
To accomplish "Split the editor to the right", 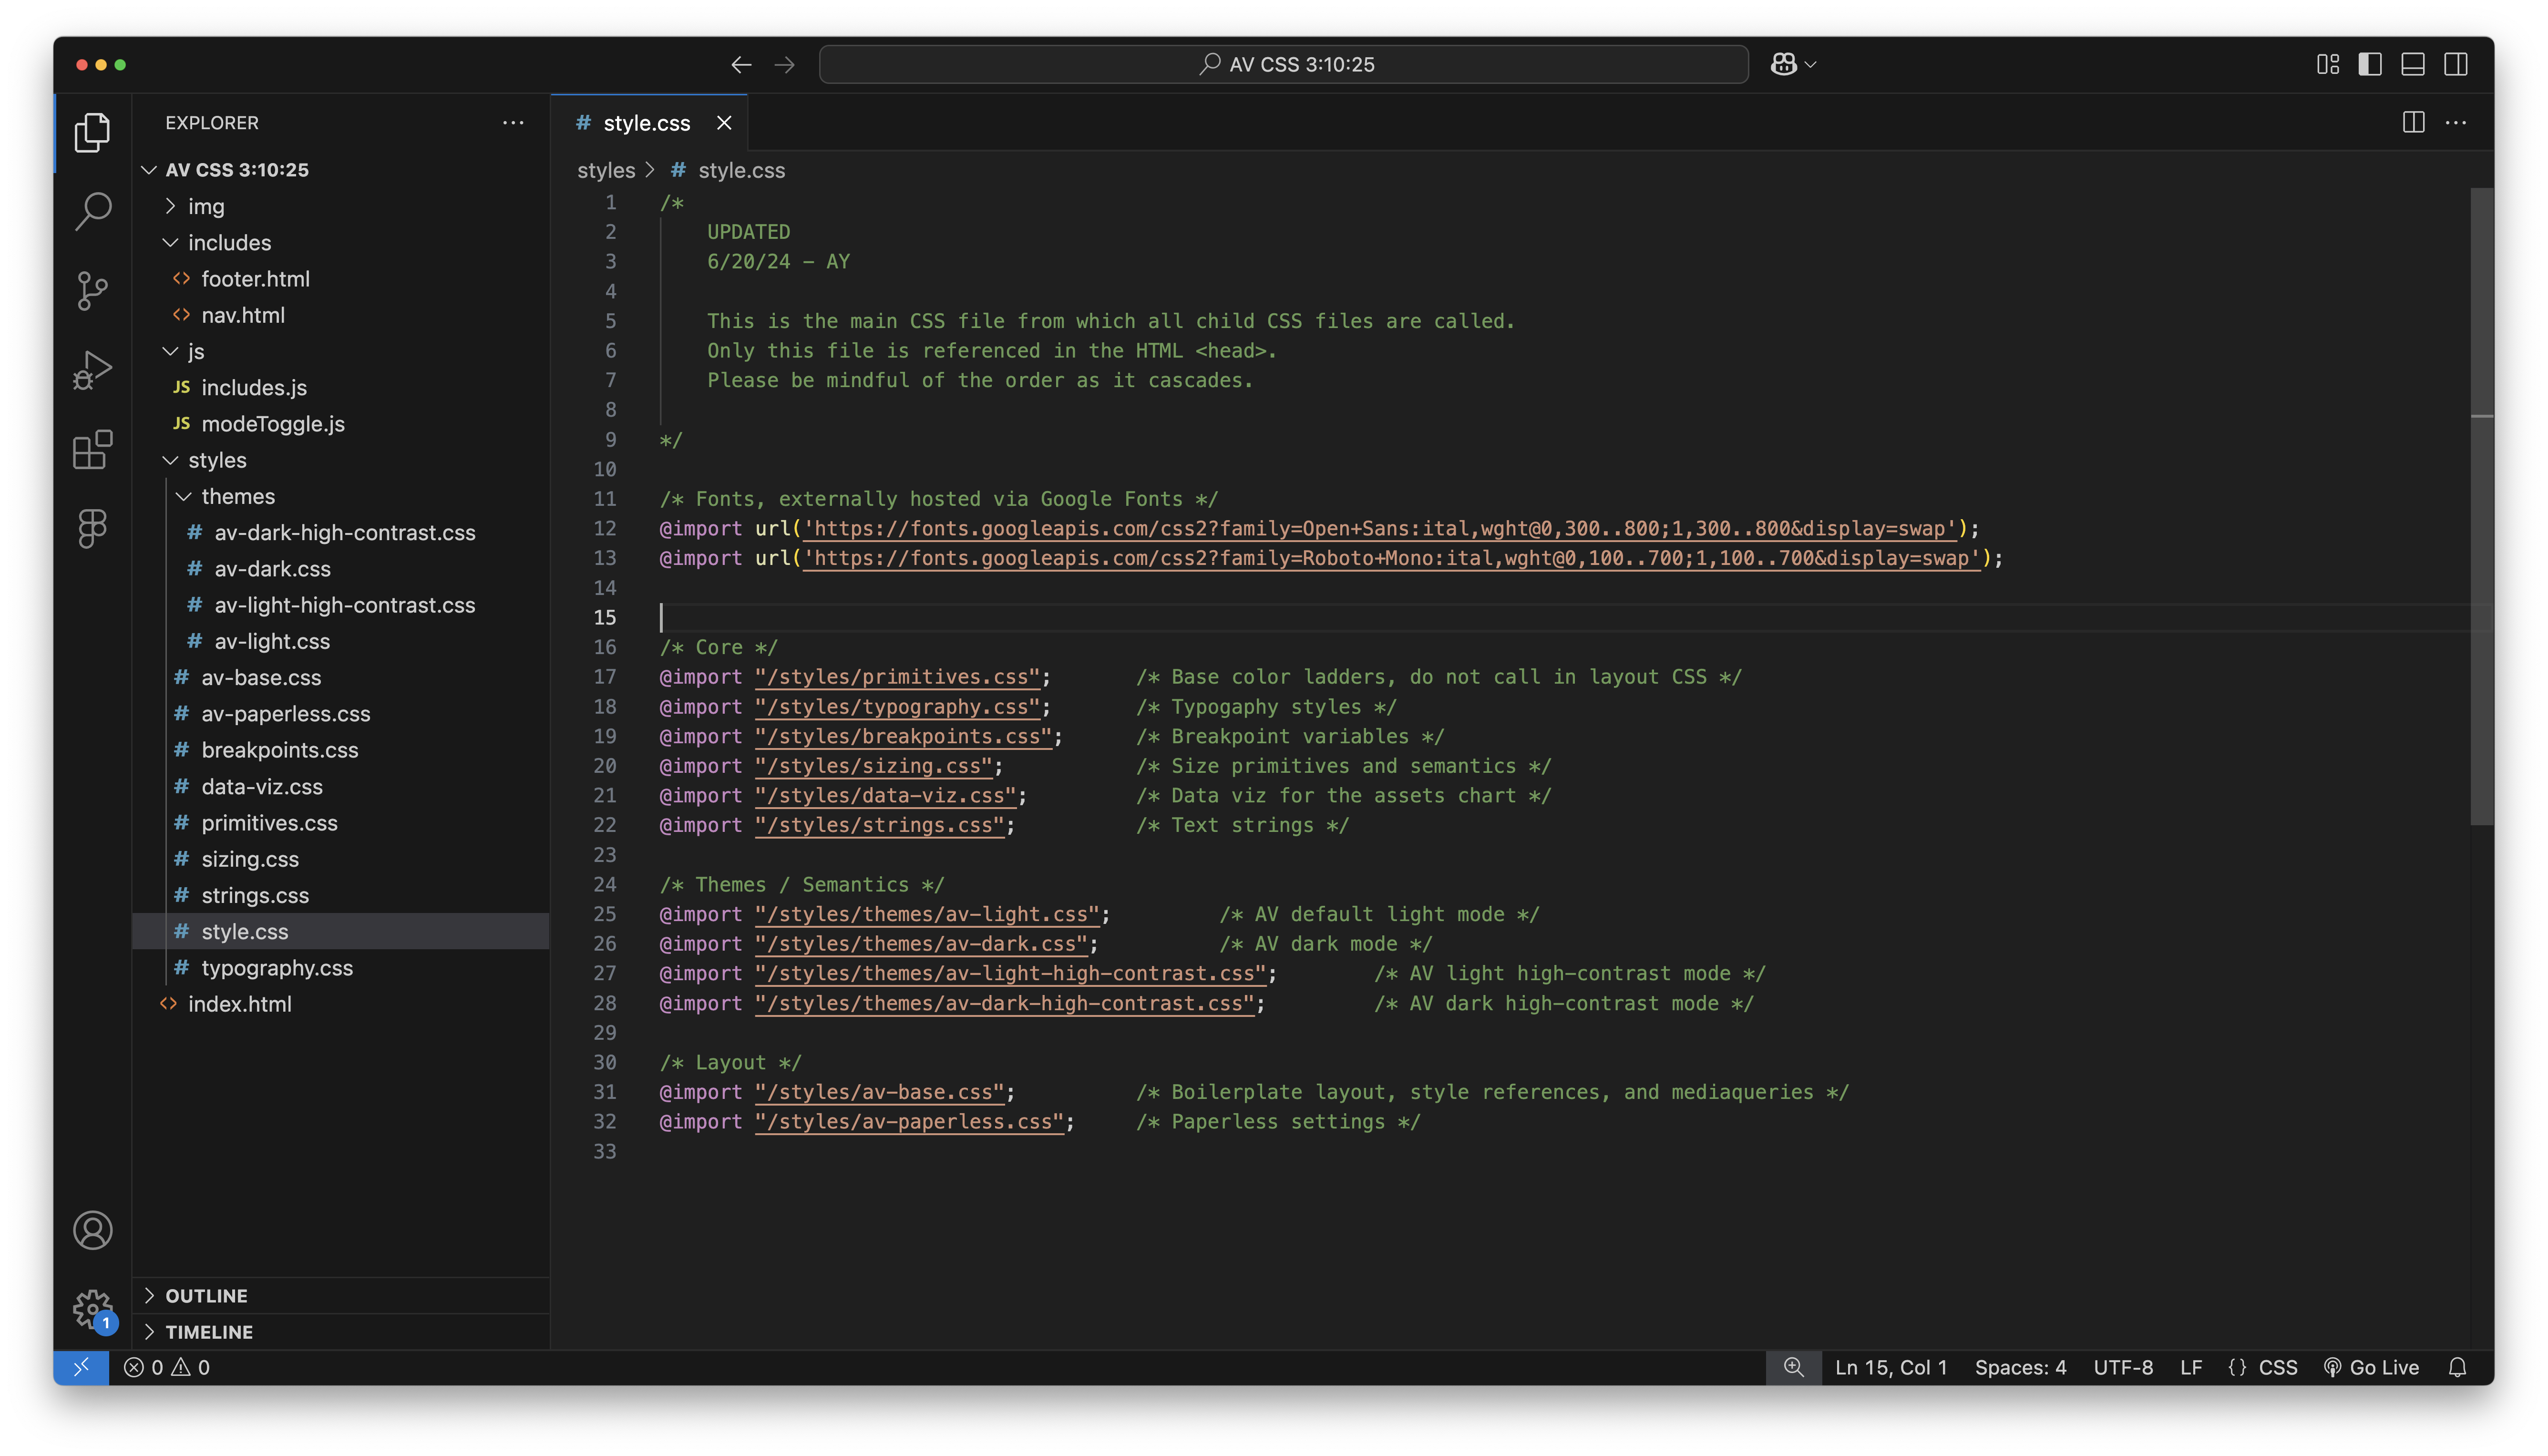I will point(2413,122).
